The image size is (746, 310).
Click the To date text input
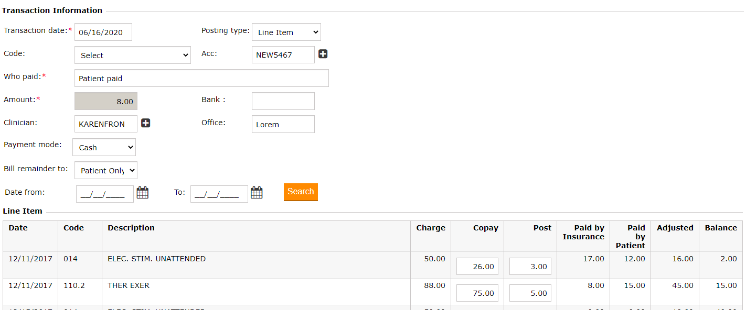(219, 194)
